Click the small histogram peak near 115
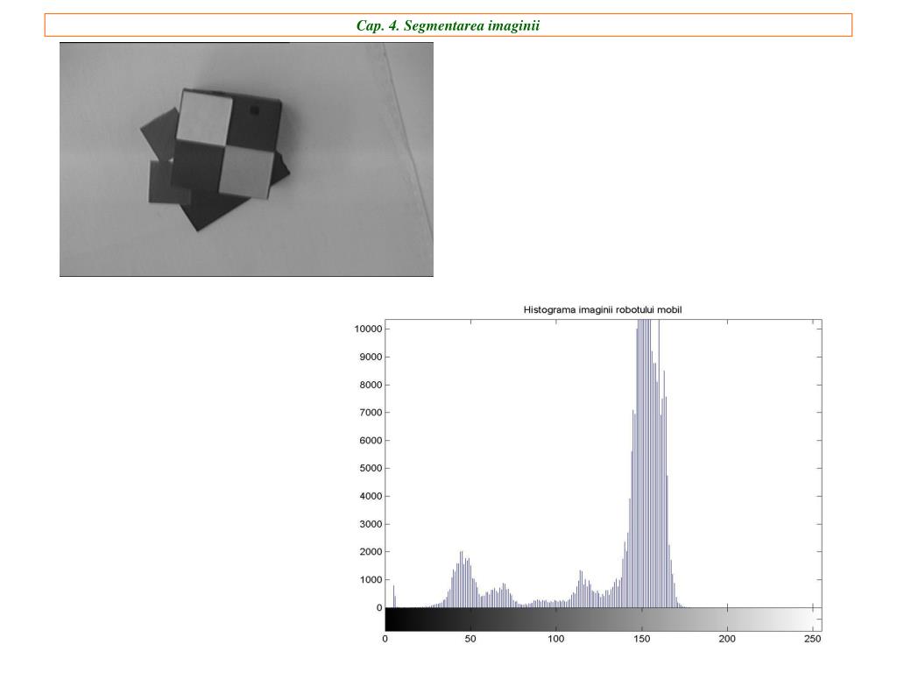Screen dimensions: 897x673 pos(582,589)
